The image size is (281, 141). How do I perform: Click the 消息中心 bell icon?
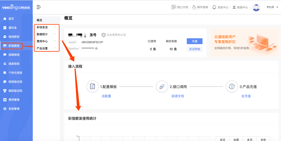click(x=214, y=7)
